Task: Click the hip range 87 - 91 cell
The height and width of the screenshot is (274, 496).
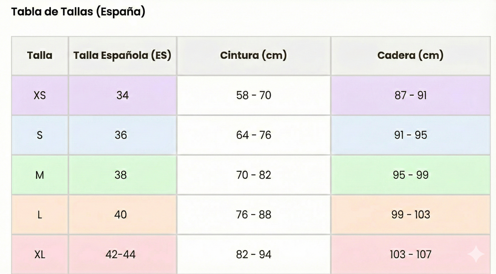Action: pyautogui.click(x=410, y=95)
